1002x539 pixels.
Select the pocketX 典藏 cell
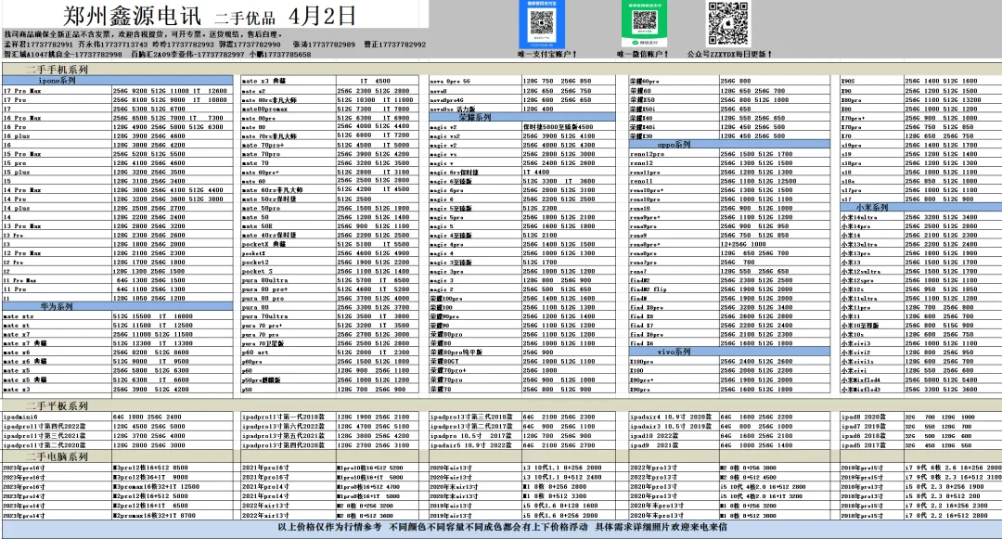tap(289, 244)
